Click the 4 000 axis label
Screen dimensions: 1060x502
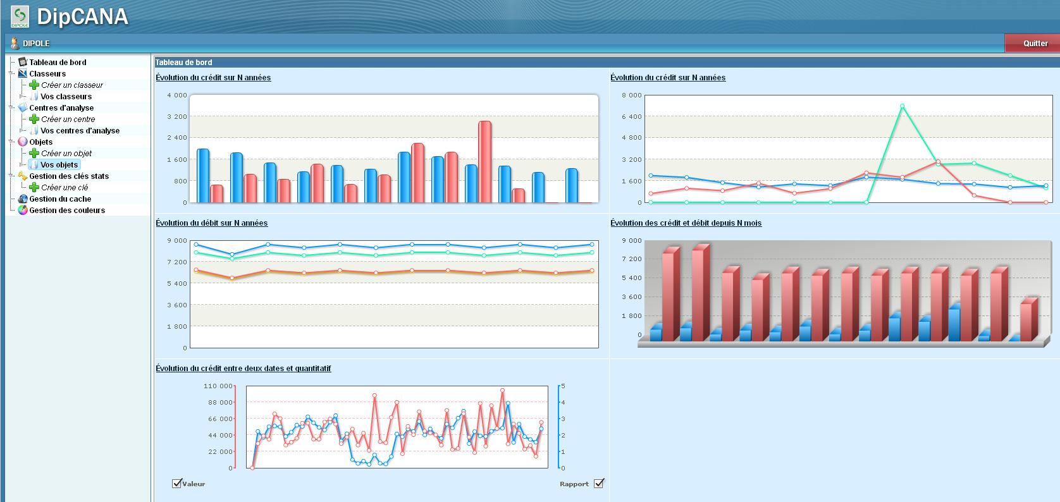point(177,95)
